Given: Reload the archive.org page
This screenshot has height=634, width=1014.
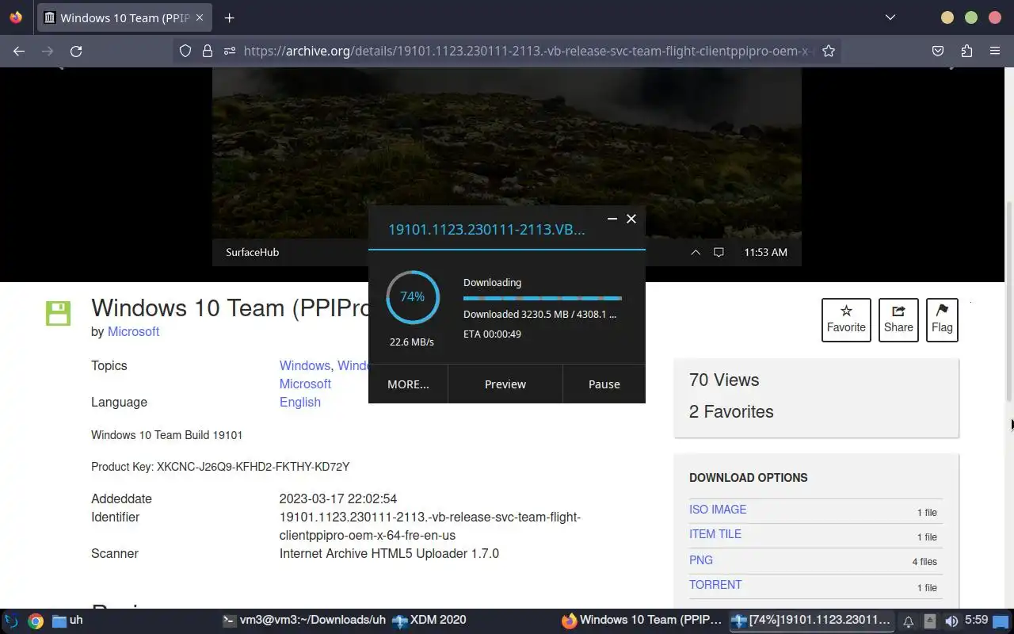Looking at the screenshot, I should (x=76, y=51).
